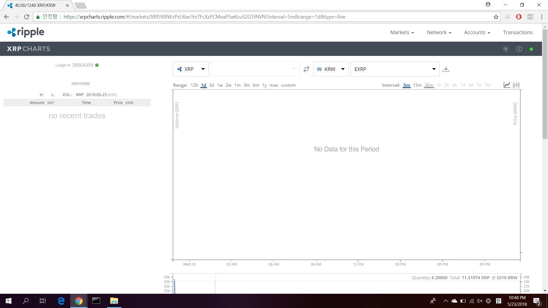Switch to line chart view icon

[507, 85]
